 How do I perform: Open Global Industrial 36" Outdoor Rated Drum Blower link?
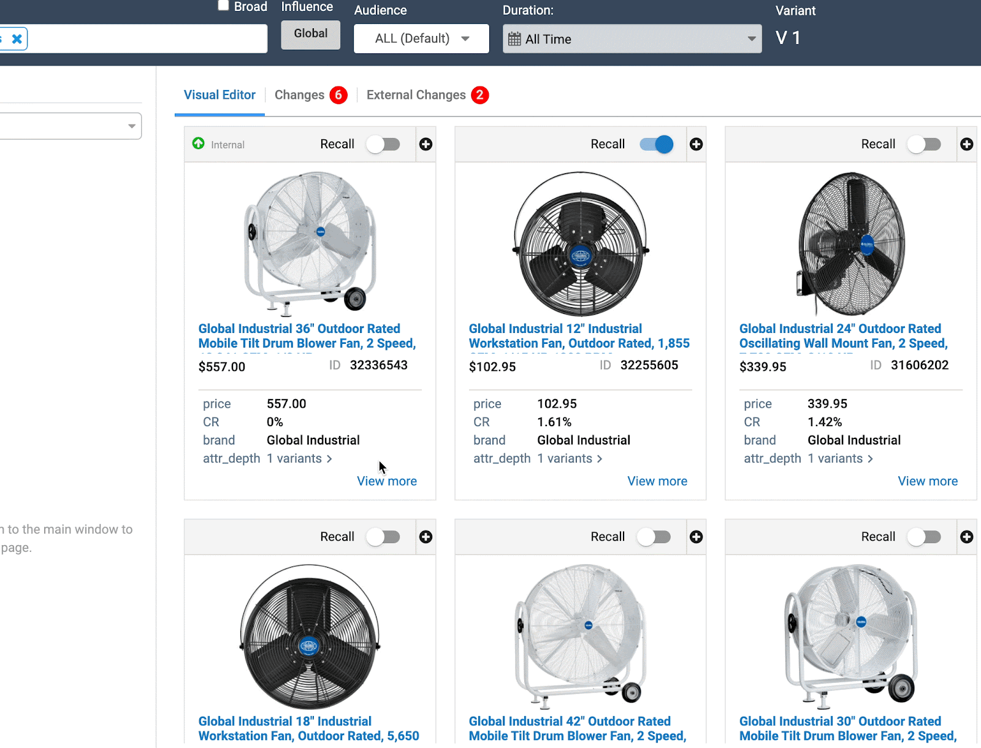pyautogui.click(x=307, y=336)
